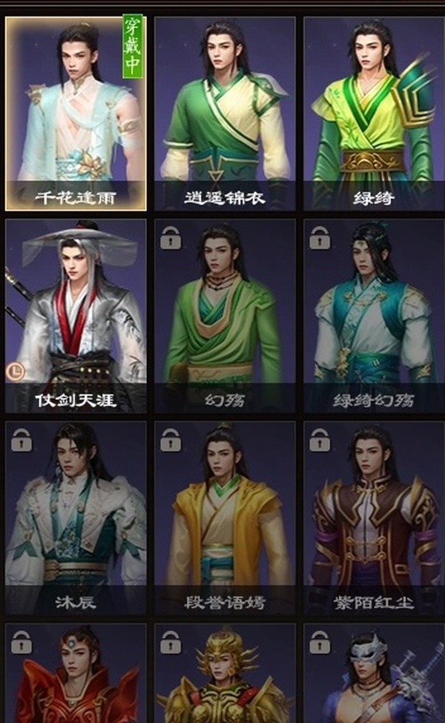
Task: Select the 段誉语嫣 yellow robe outfit
Action: click(x=225, y=518)
